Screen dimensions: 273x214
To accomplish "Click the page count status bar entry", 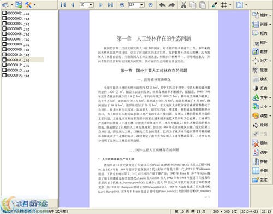I will click(x=190, y=211).
